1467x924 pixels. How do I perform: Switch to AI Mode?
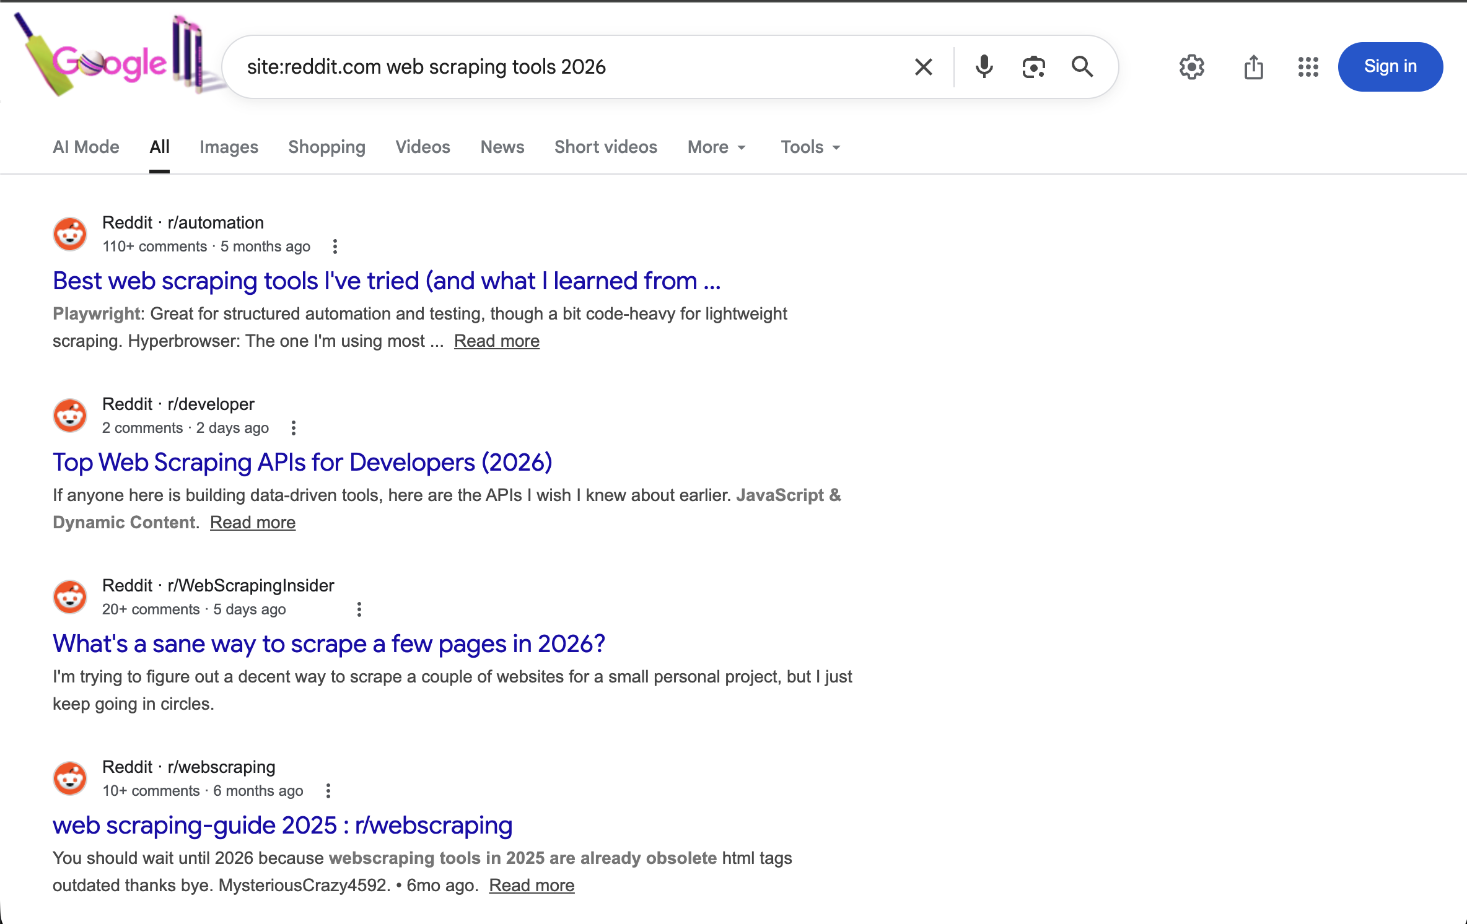(x=85, y=147)
